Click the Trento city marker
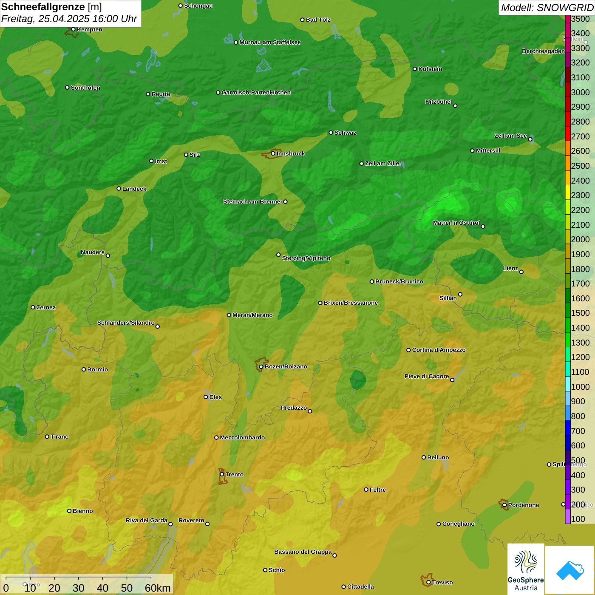This screenshot has width=595, height=595. pyautogui.click(x=222, y=474)
